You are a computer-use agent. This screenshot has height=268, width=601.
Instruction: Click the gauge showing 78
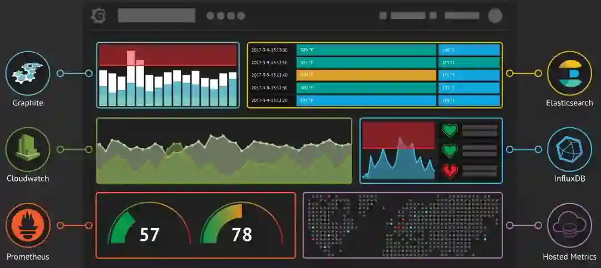(242, 224)
